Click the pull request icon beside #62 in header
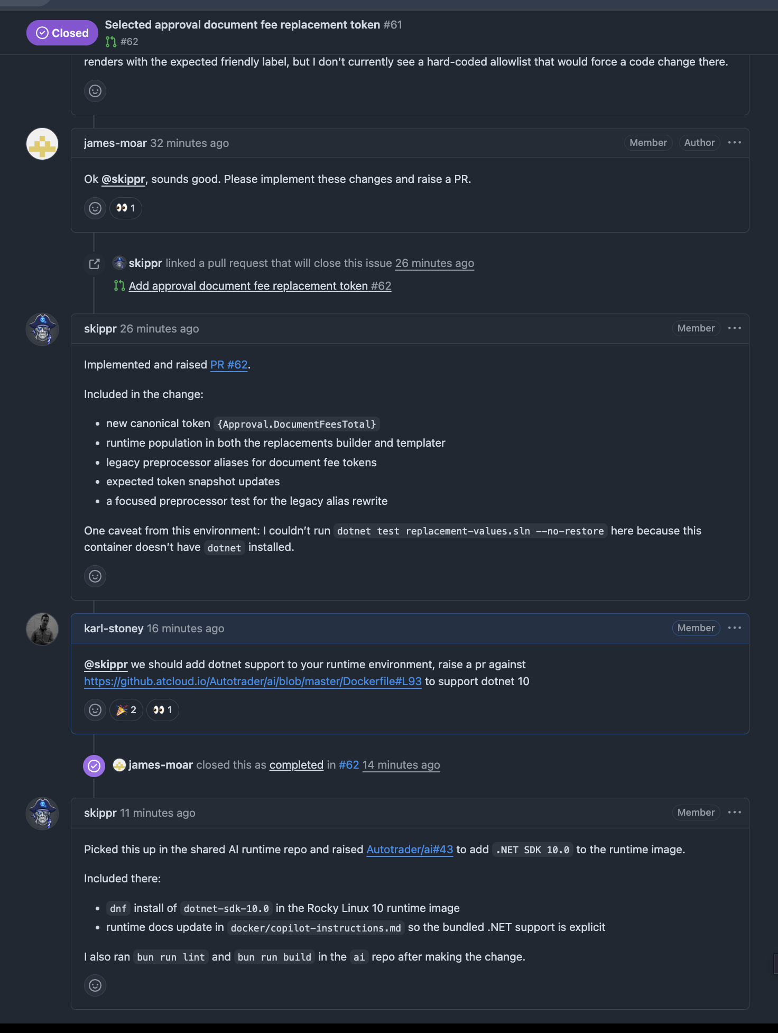 coord(110,42)
